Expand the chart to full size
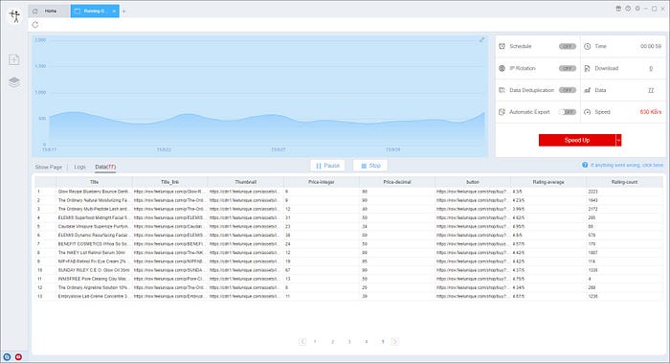The width and height of the screenshot is (670, 363). point(481,40)
